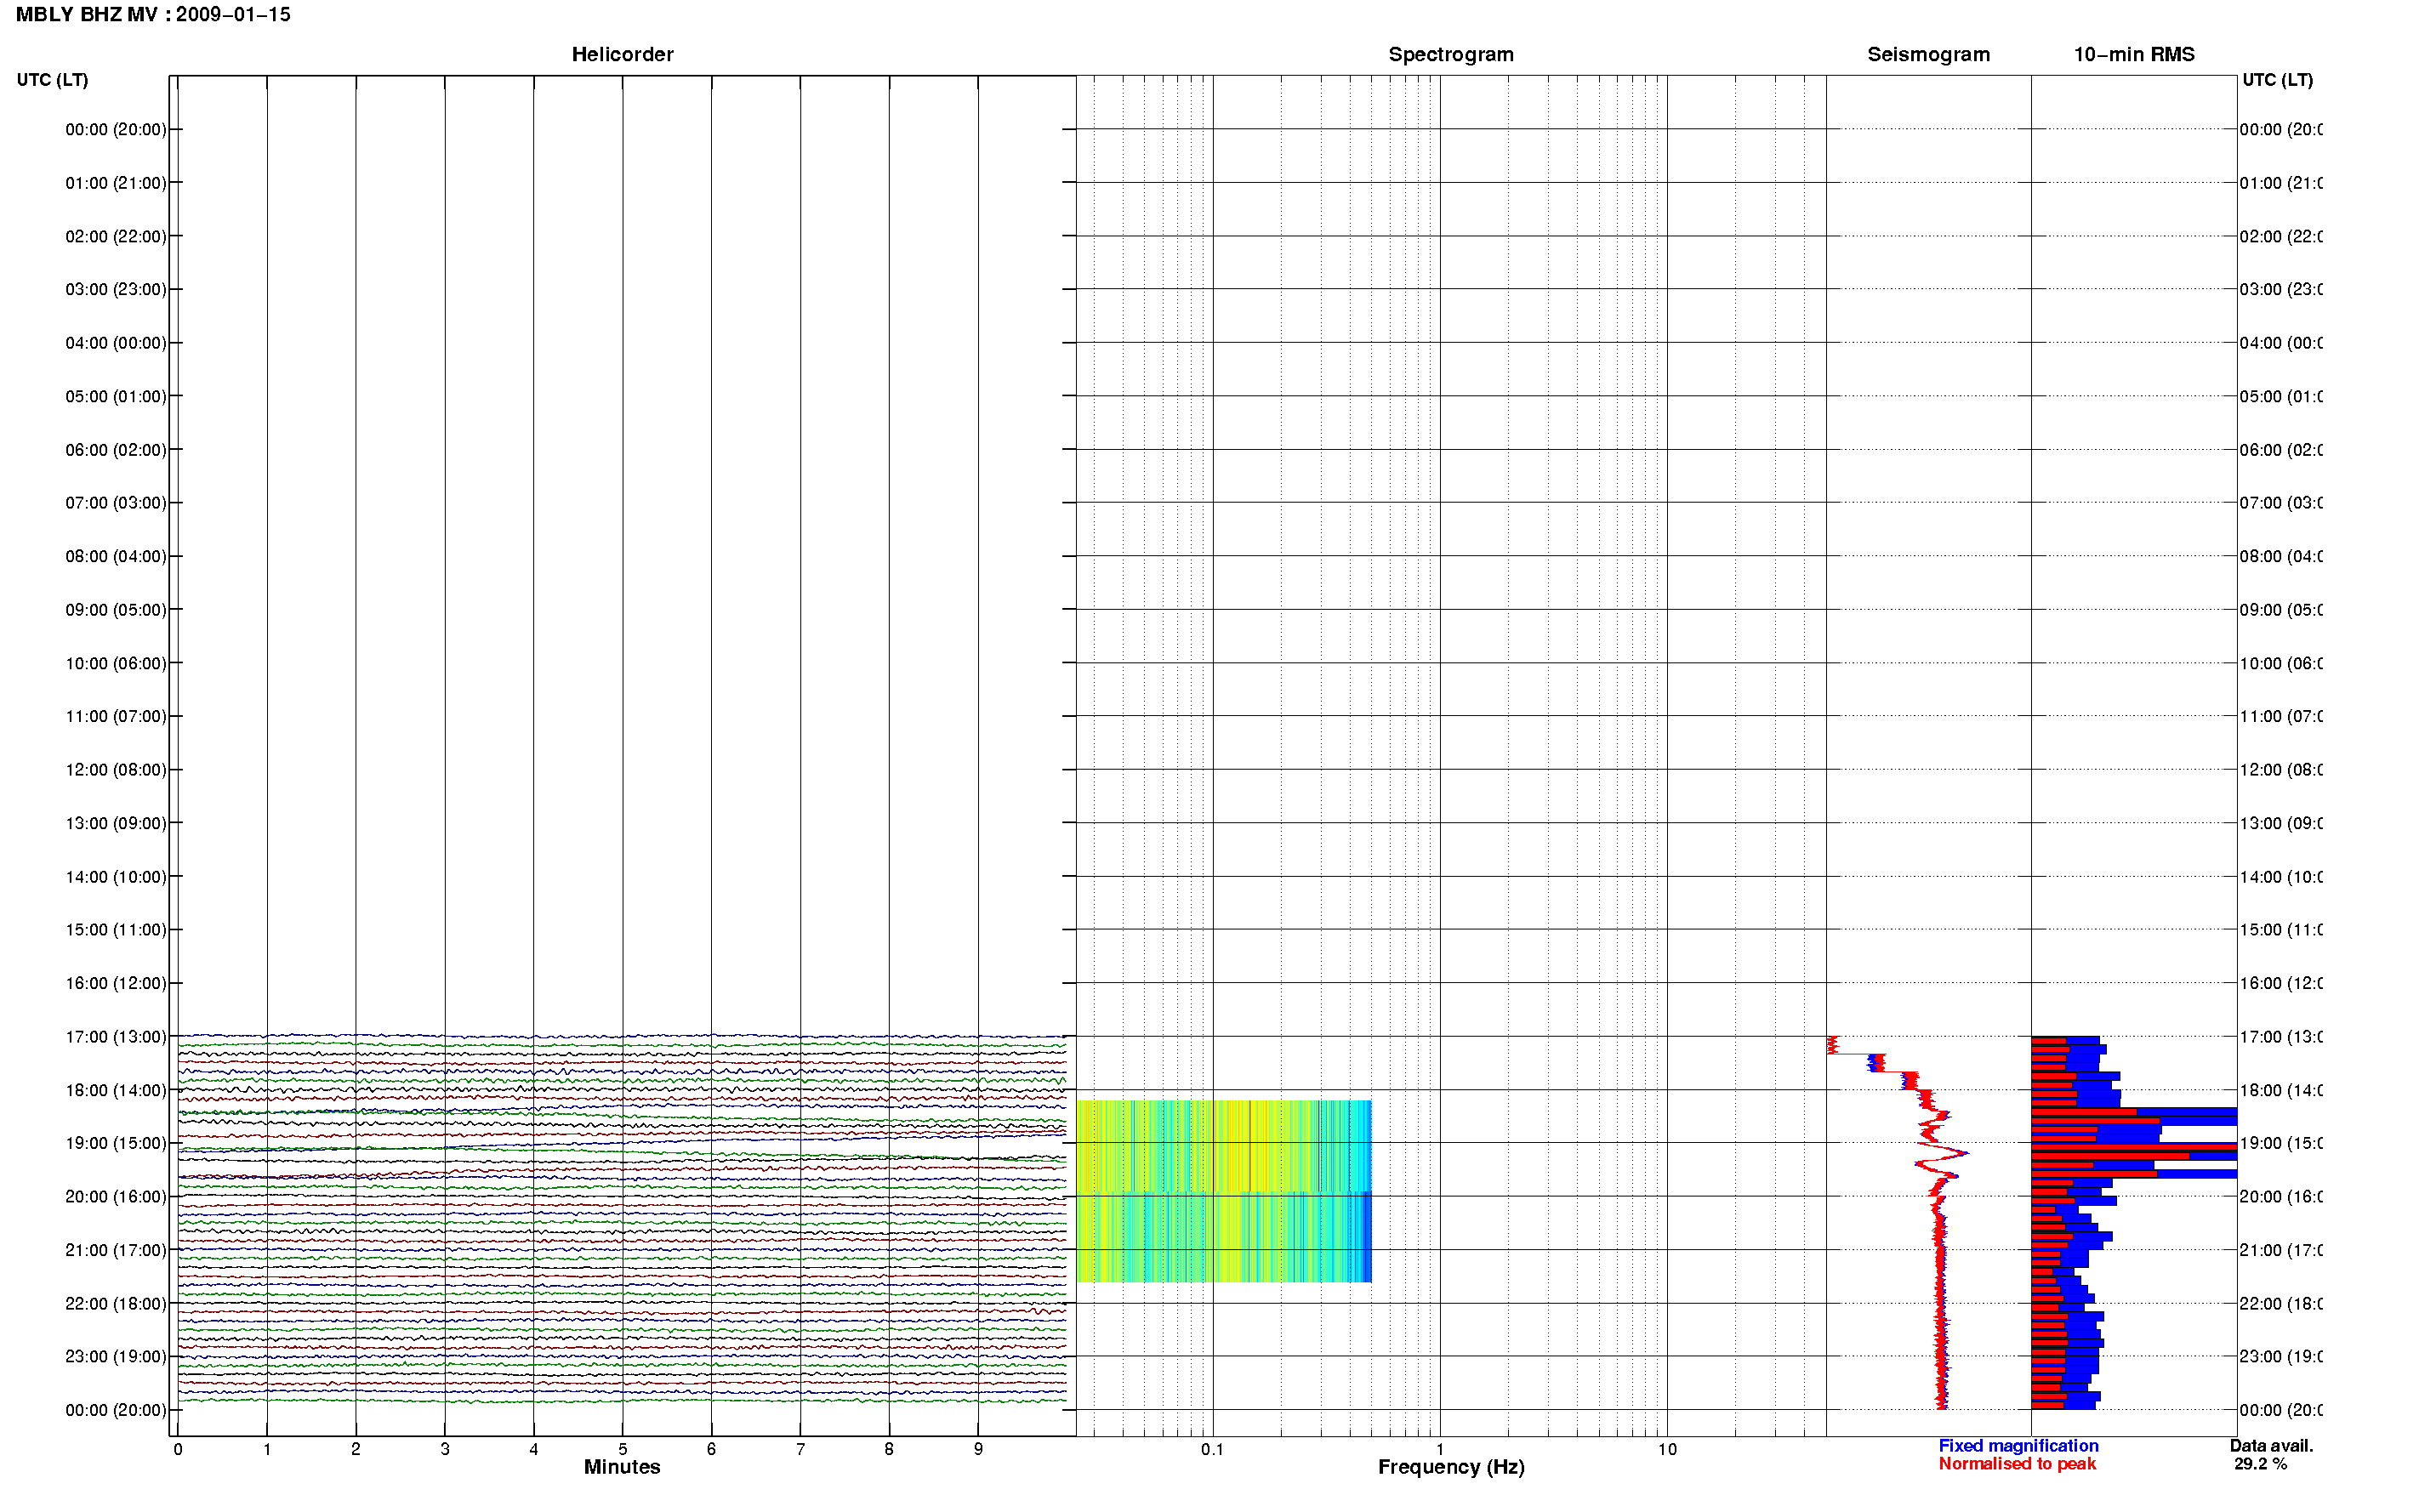Click the left '07:00 (03:00)' time label
This screenshot has width=2419, height=1512.
point(116,503)
